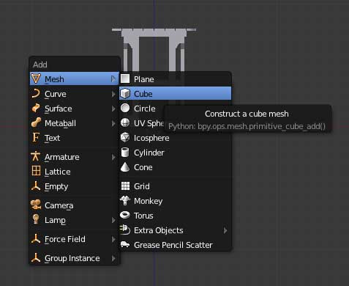Click the Monkey head icon
This screenshot has height=286, width=349.
click(x=125, y=200)
